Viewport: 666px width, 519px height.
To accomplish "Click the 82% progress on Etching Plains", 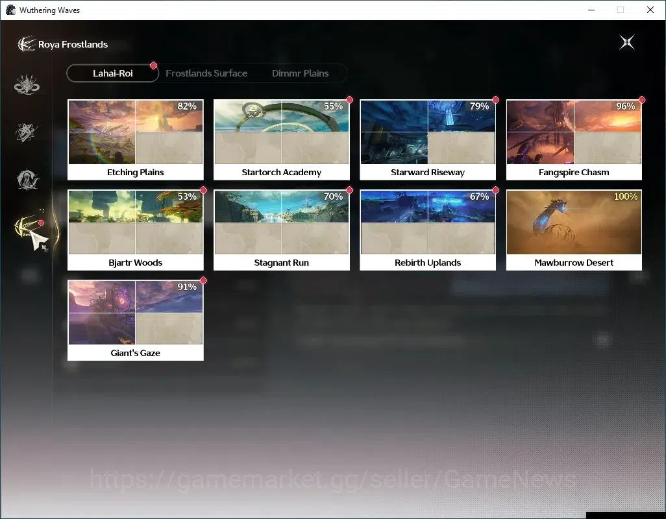I will coord(187,106).
